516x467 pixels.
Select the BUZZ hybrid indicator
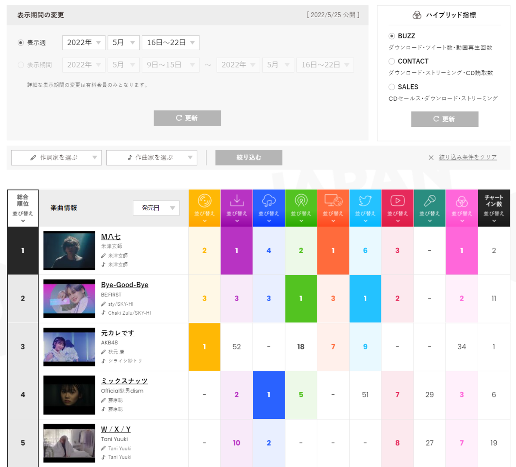391,36
